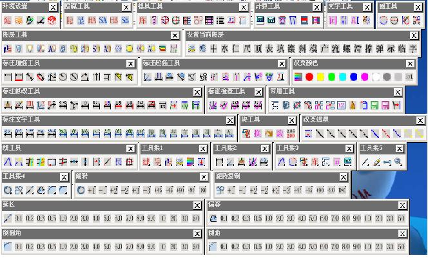Viewport: 428px width, 258px height.
Task: Select the red diagonal linetype in 改变线型
Action: [385, 133]
